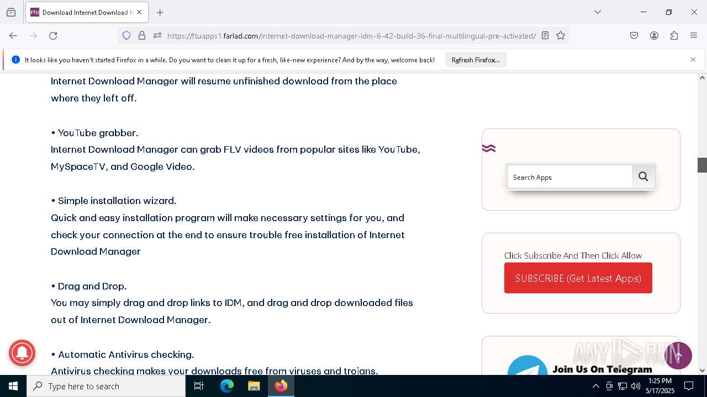The width and height of the screenshot is (707, 397).
Task: Reload the current page
Action: [53, 36]
